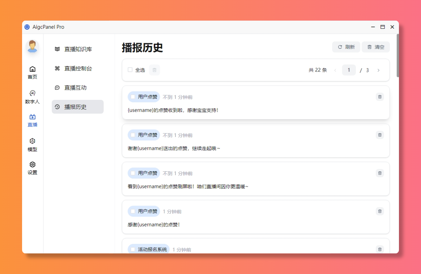
Task: Tick the checkbox on 活动报名系统 entry
Action: click(133, 249)
